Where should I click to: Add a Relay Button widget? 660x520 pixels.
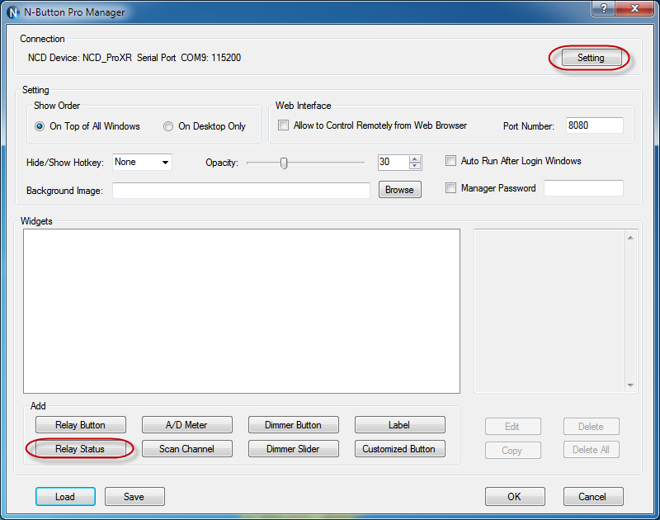tap(80, 425)
